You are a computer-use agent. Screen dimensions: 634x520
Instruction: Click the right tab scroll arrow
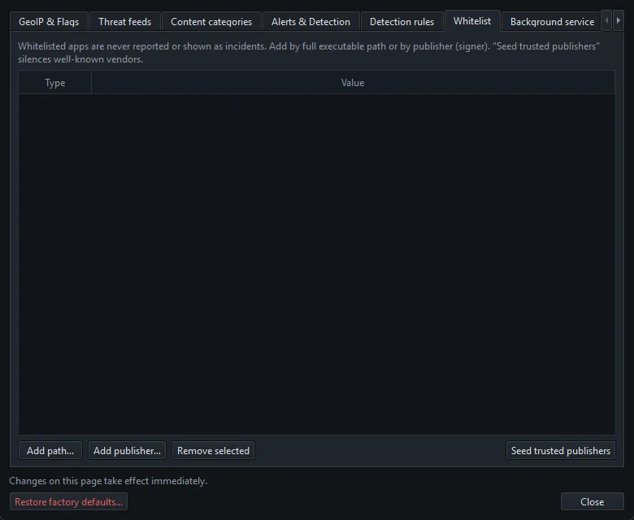pos(618,20)
